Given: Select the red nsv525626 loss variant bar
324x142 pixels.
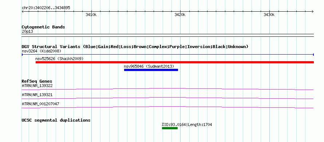Looking at the screenshot, I should coord(175,62).
